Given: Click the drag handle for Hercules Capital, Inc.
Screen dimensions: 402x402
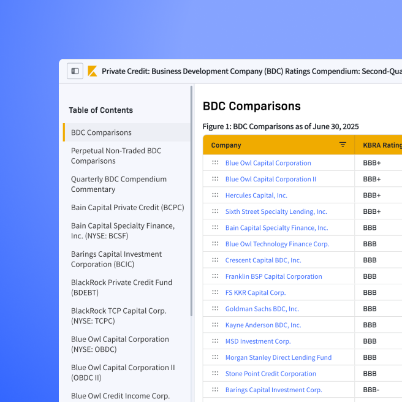Looking at the screenshot, I should click(215, 195).
